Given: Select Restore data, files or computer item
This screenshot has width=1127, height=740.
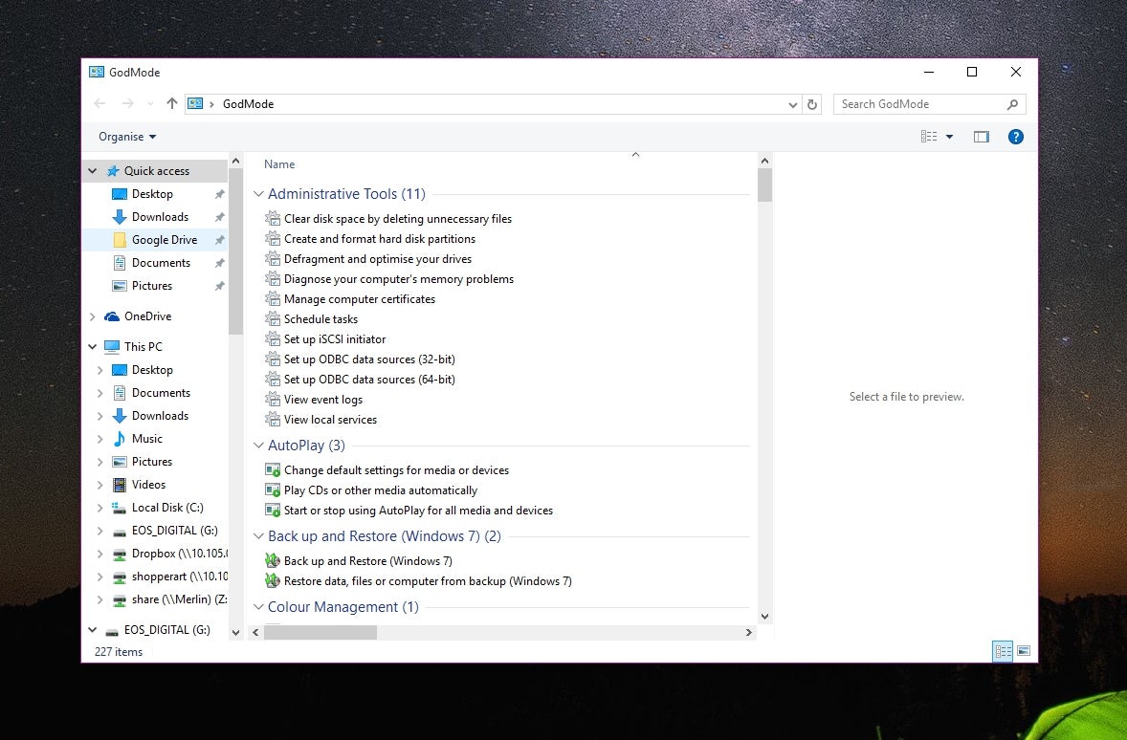Looking at the screenshot, I should 428,580.
